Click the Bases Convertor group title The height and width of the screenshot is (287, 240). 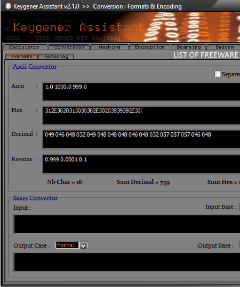click(35, 198)
